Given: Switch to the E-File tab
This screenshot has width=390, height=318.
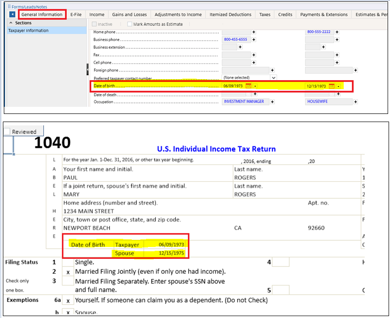Looking at the screenshot, I should pyautogui.click(x=75, y=15).
